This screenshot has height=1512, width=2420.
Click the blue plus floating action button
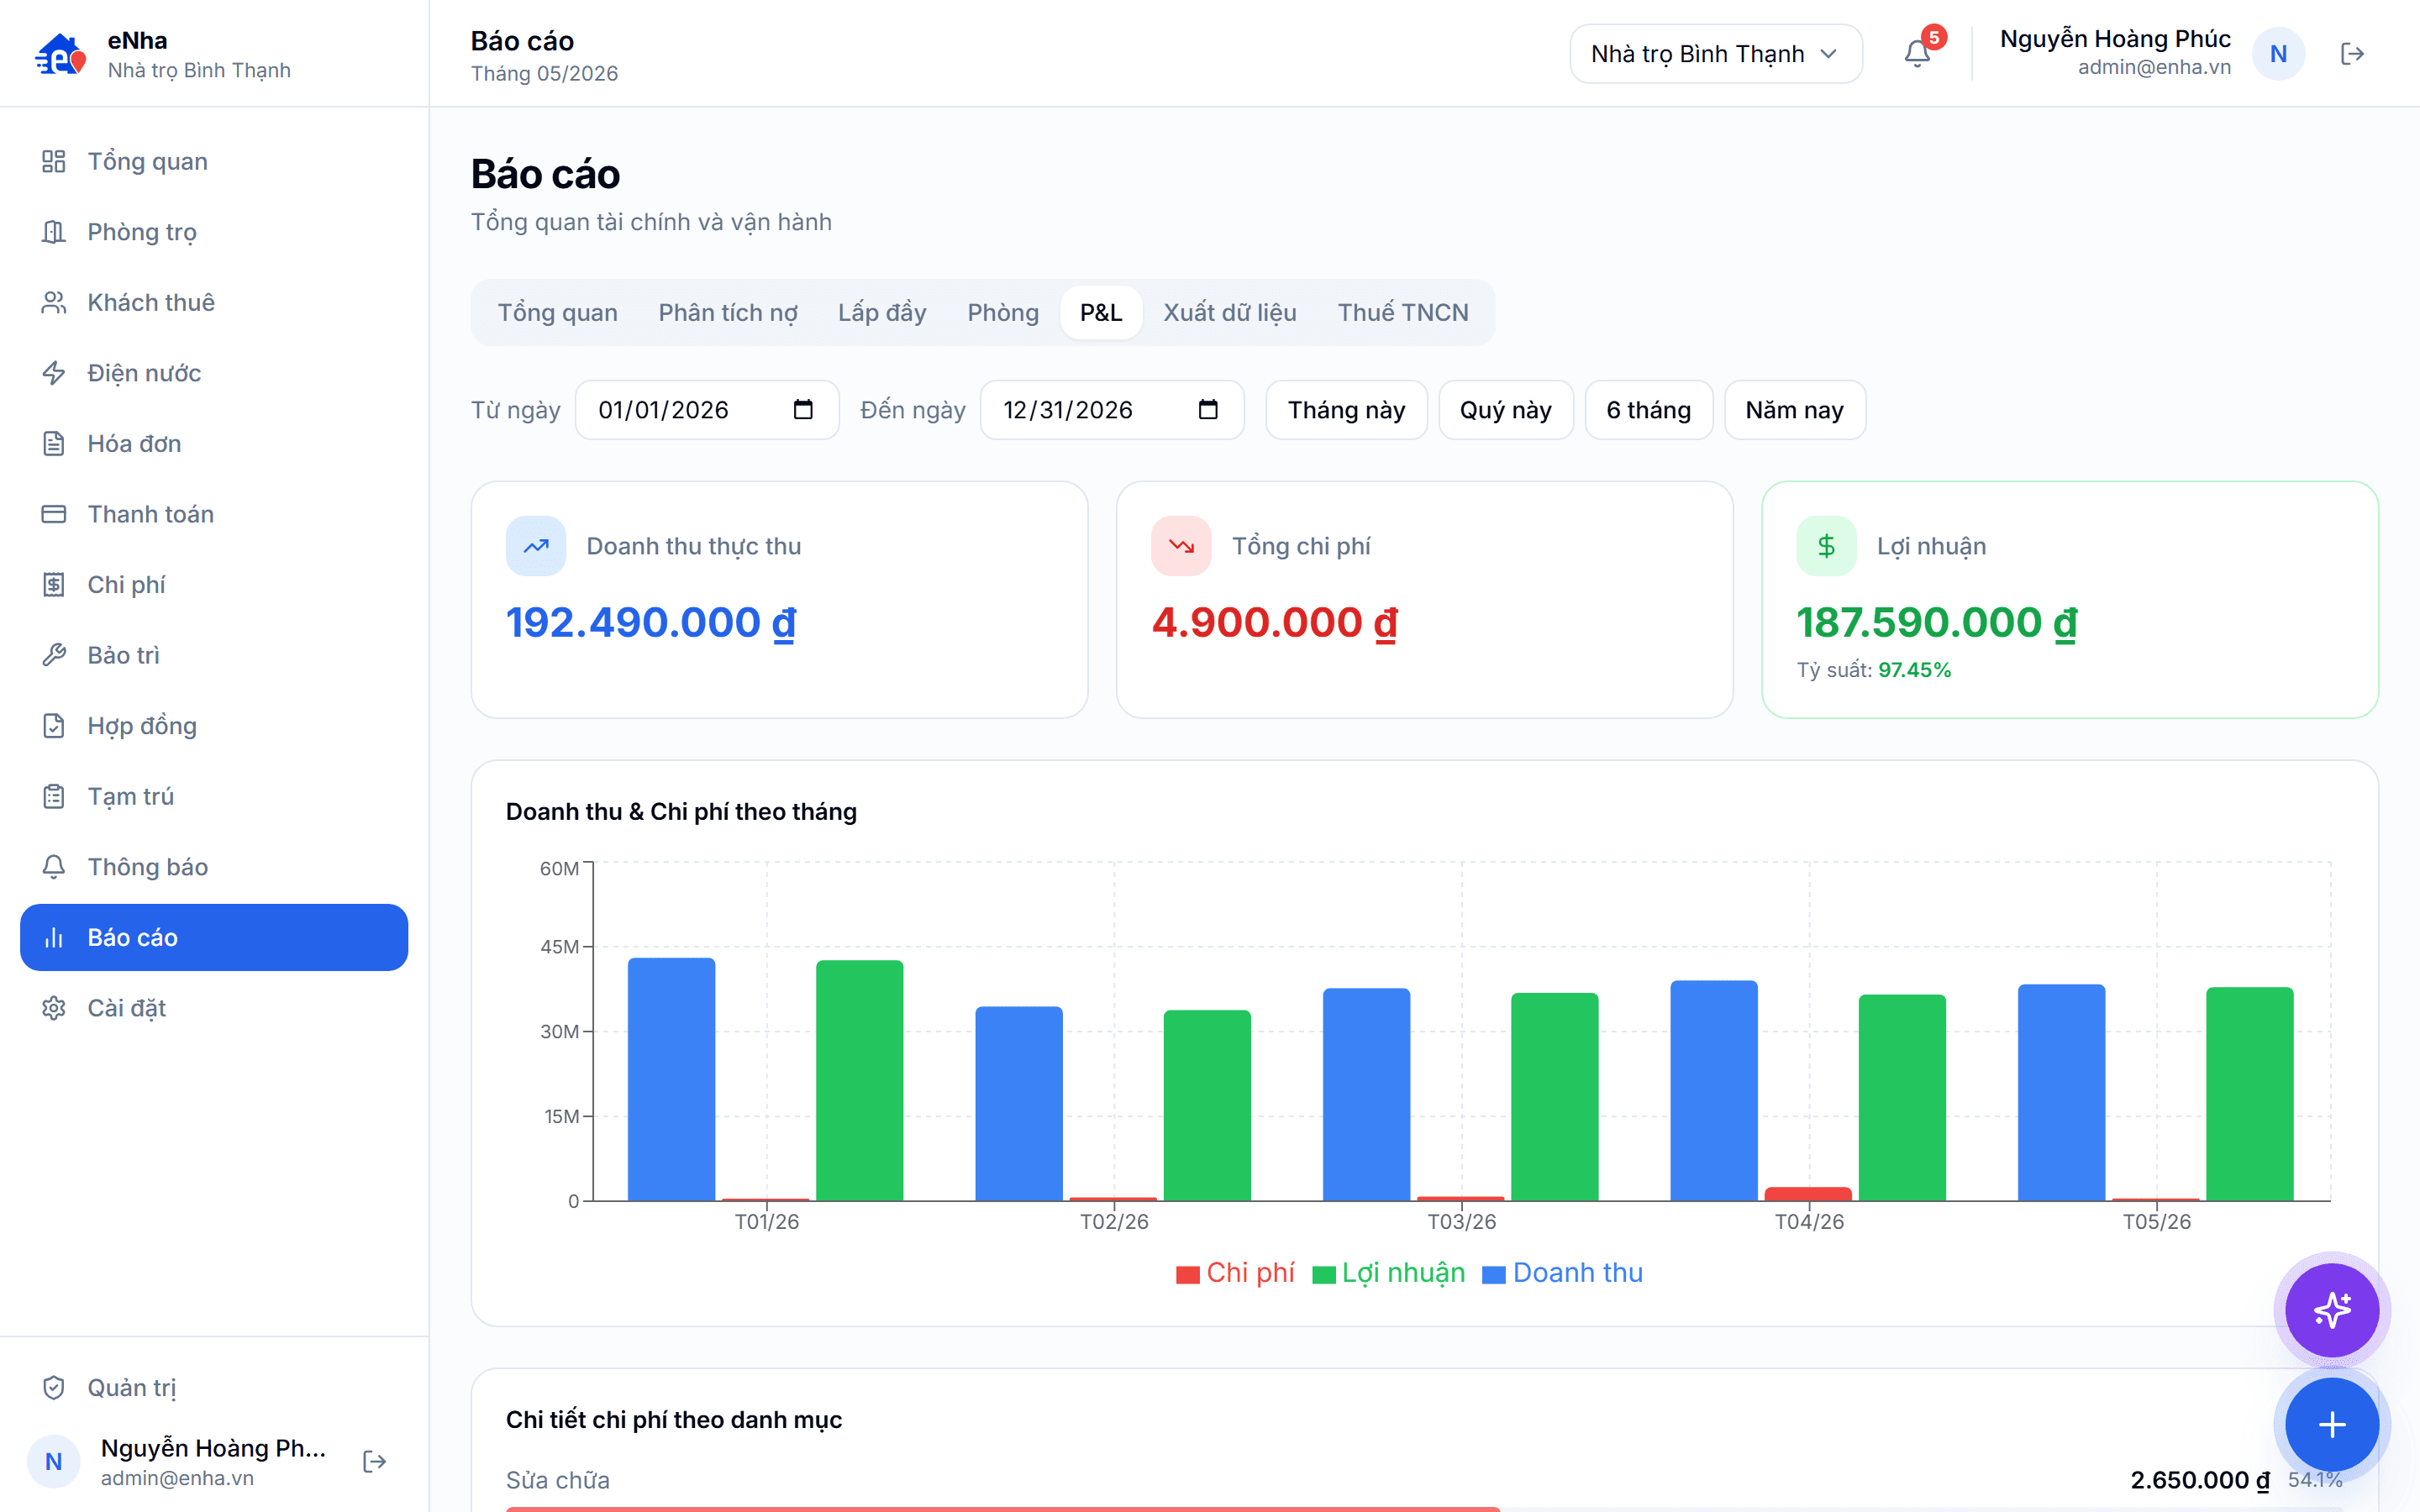point(2331,1424)
